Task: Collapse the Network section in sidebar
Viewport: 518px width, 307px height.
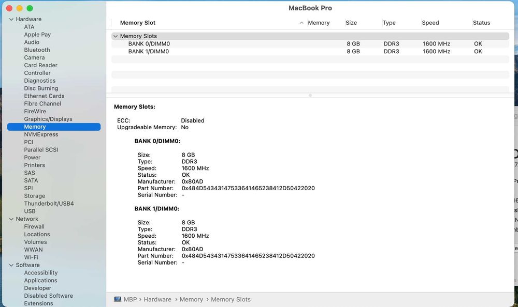Action: 11,219
